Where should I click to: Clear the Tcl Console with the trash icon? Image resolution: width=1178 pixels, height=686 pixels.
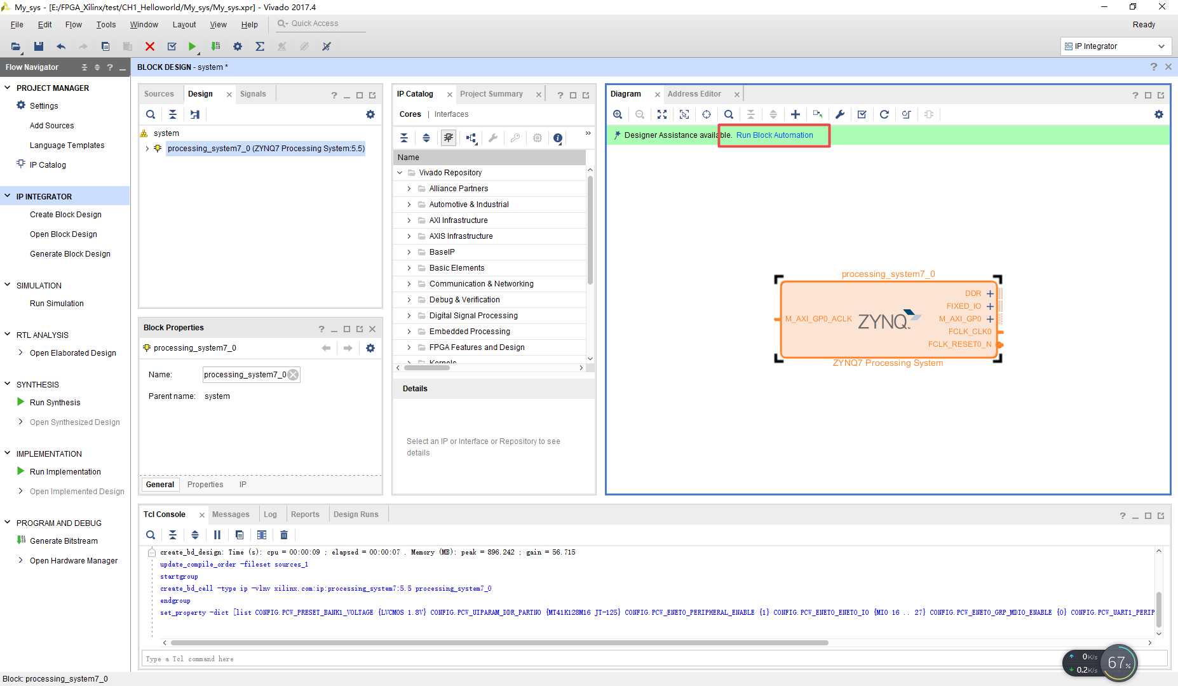pyautogui.click(x=284, y=535)
